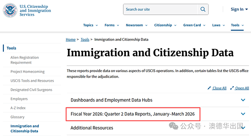Open Alien Registration Requirement sidebar link
This screenshot has height=136, width=251.
point(24,60)
